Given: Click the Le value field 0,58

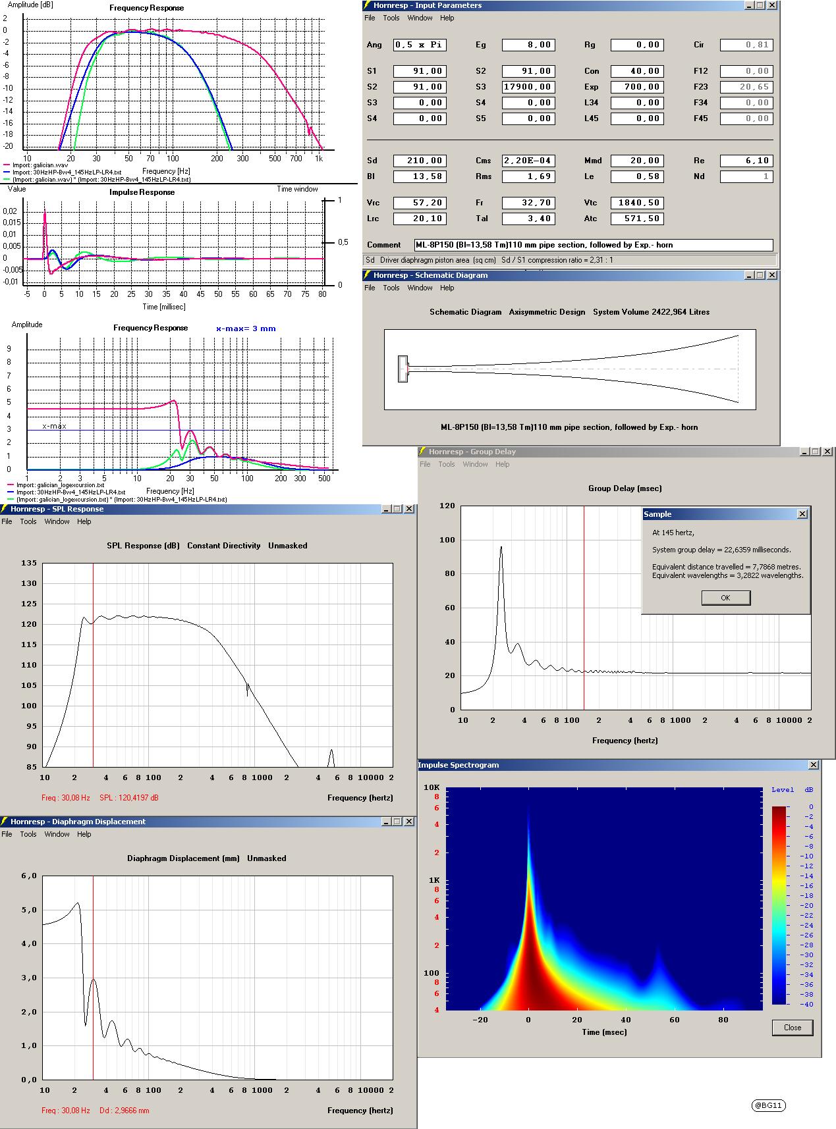Looking at the screenshot, I should (x=637, y=176).
